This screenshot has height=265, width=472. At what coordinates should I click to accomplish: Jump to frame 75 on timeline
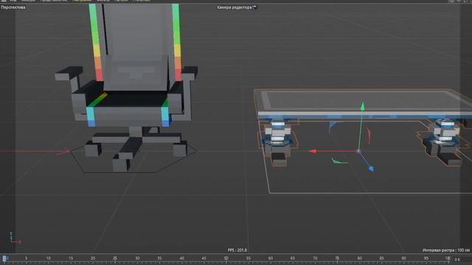(337, 258)
